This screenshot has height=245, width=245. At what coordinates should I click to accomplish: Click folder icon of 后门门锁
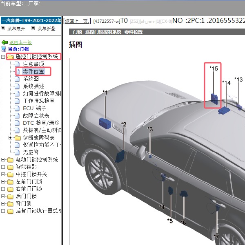(10, 196)
